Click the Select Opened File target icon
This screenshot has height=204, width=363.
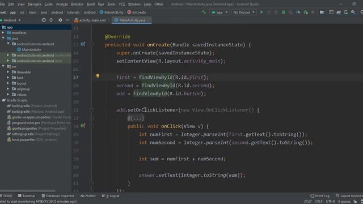click(x=44, y=20)
